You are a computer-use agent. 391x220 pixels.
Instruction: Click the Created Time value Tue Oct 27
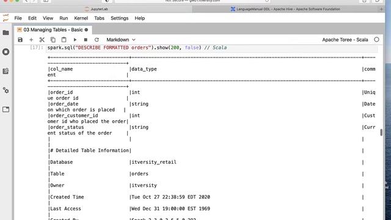point(170,197)
